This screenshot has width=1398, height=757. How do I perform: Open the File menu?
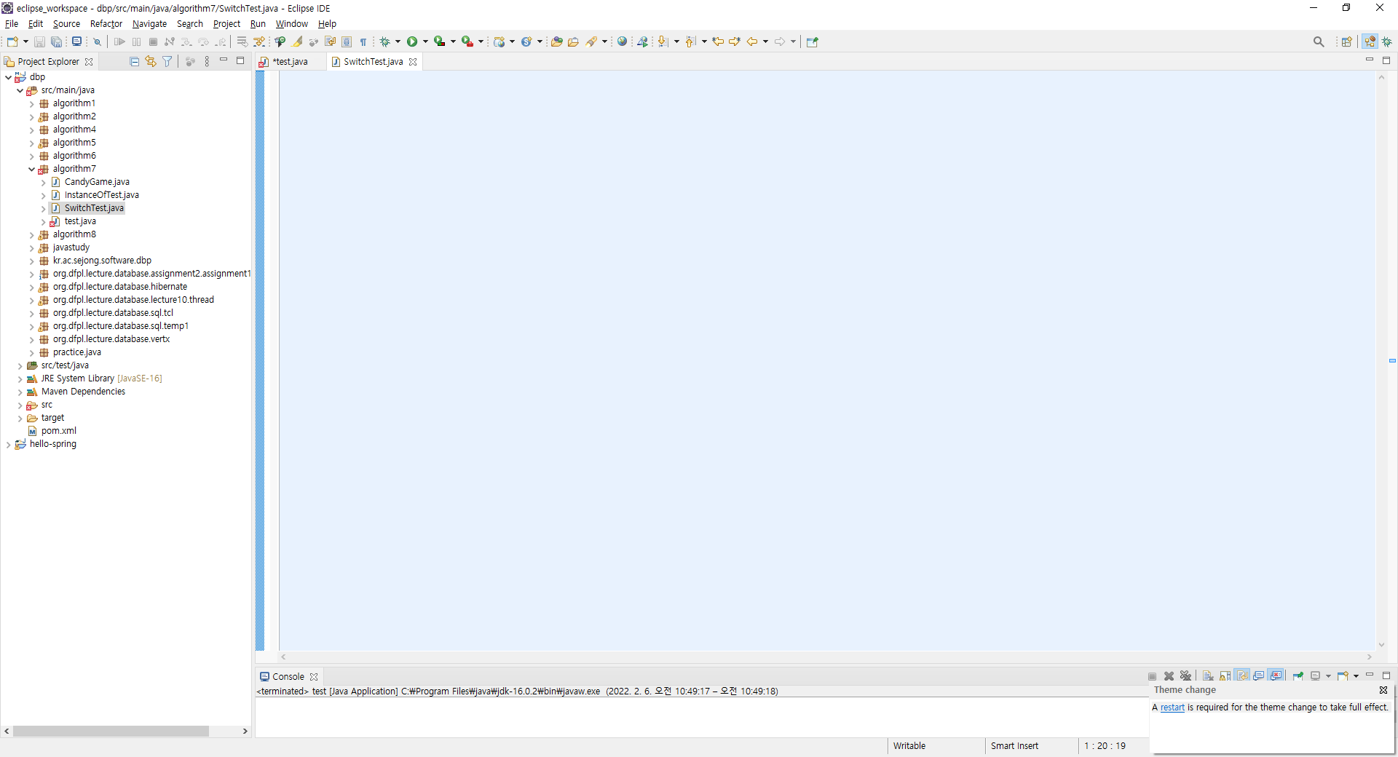point(12,24)
